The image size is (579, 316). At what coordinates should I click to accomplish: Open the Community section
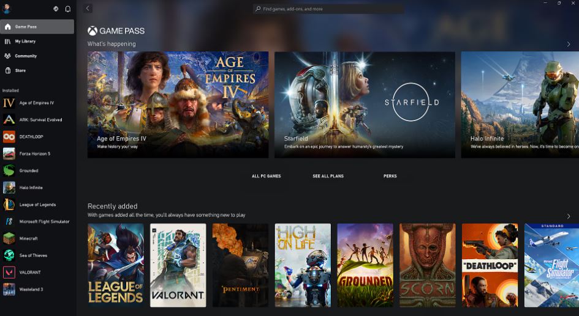[37, 56]
